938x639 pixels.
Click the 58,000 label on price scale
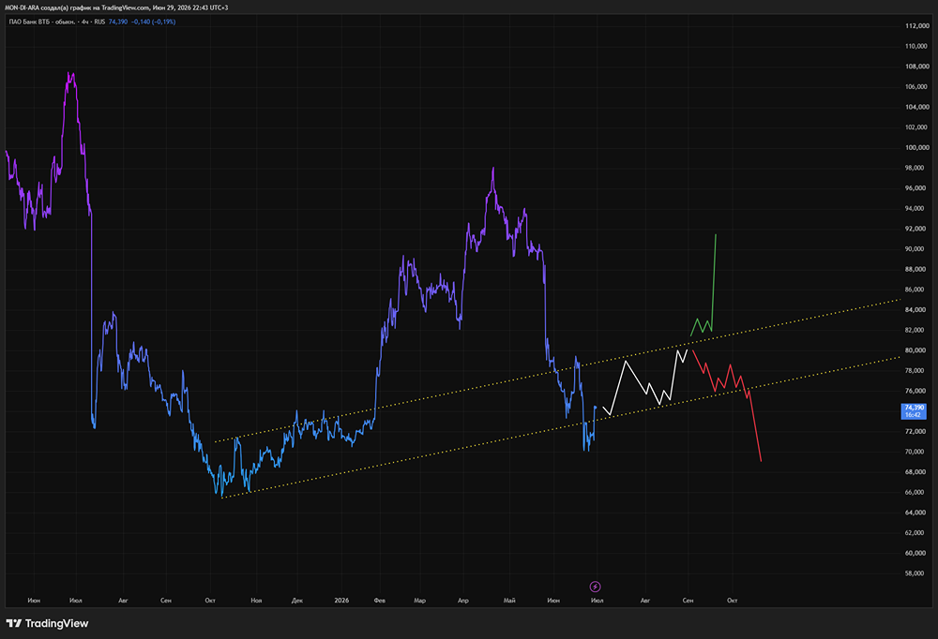click(917, 573)
